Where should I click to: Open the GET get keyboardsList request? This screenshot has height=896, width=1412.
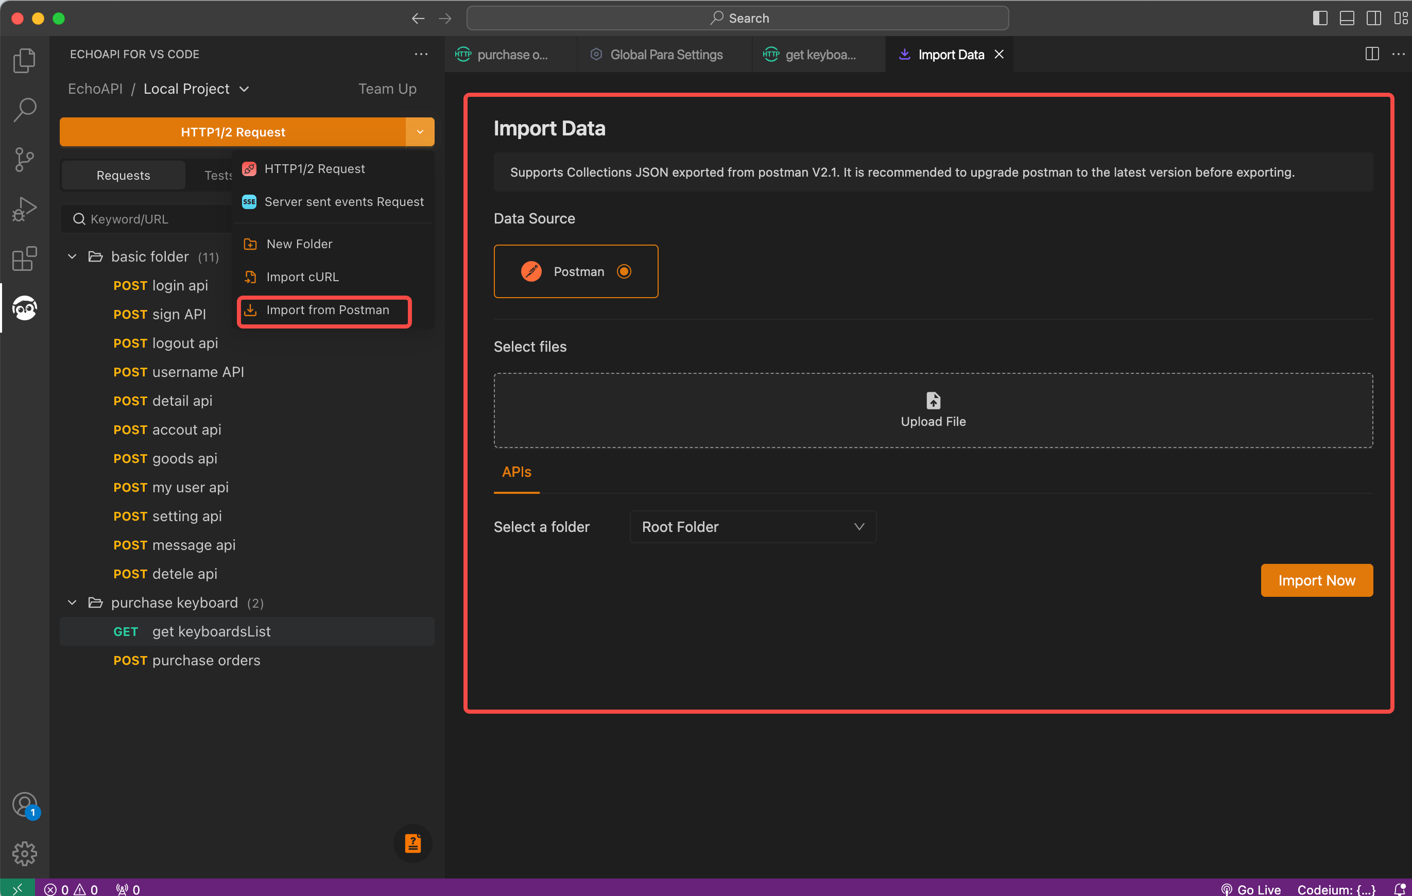(246, 631)
